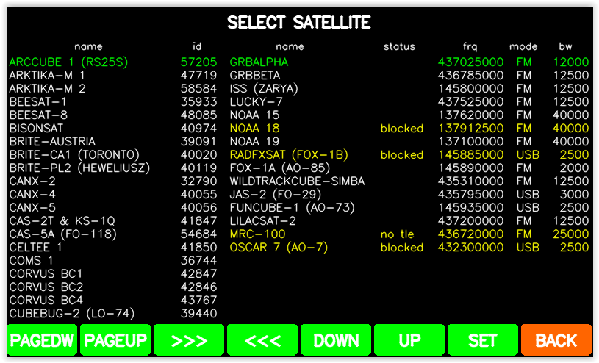Viewport: 599px width, 363px height.
Task: Click the 'no tle' status text
Action: (x=398, y=234)
